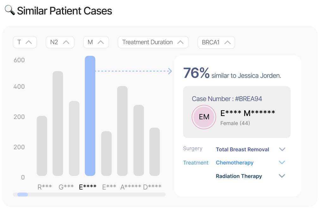The width and height of the screenshot is (322, 213).
Task: Expand the Total Breast Removal surgery details
Action: [282, 149]
